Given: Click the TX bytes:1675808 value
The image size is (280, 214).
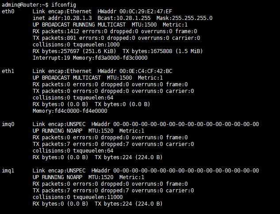Looking at the screenshot, I should click(x=147, y=51).
